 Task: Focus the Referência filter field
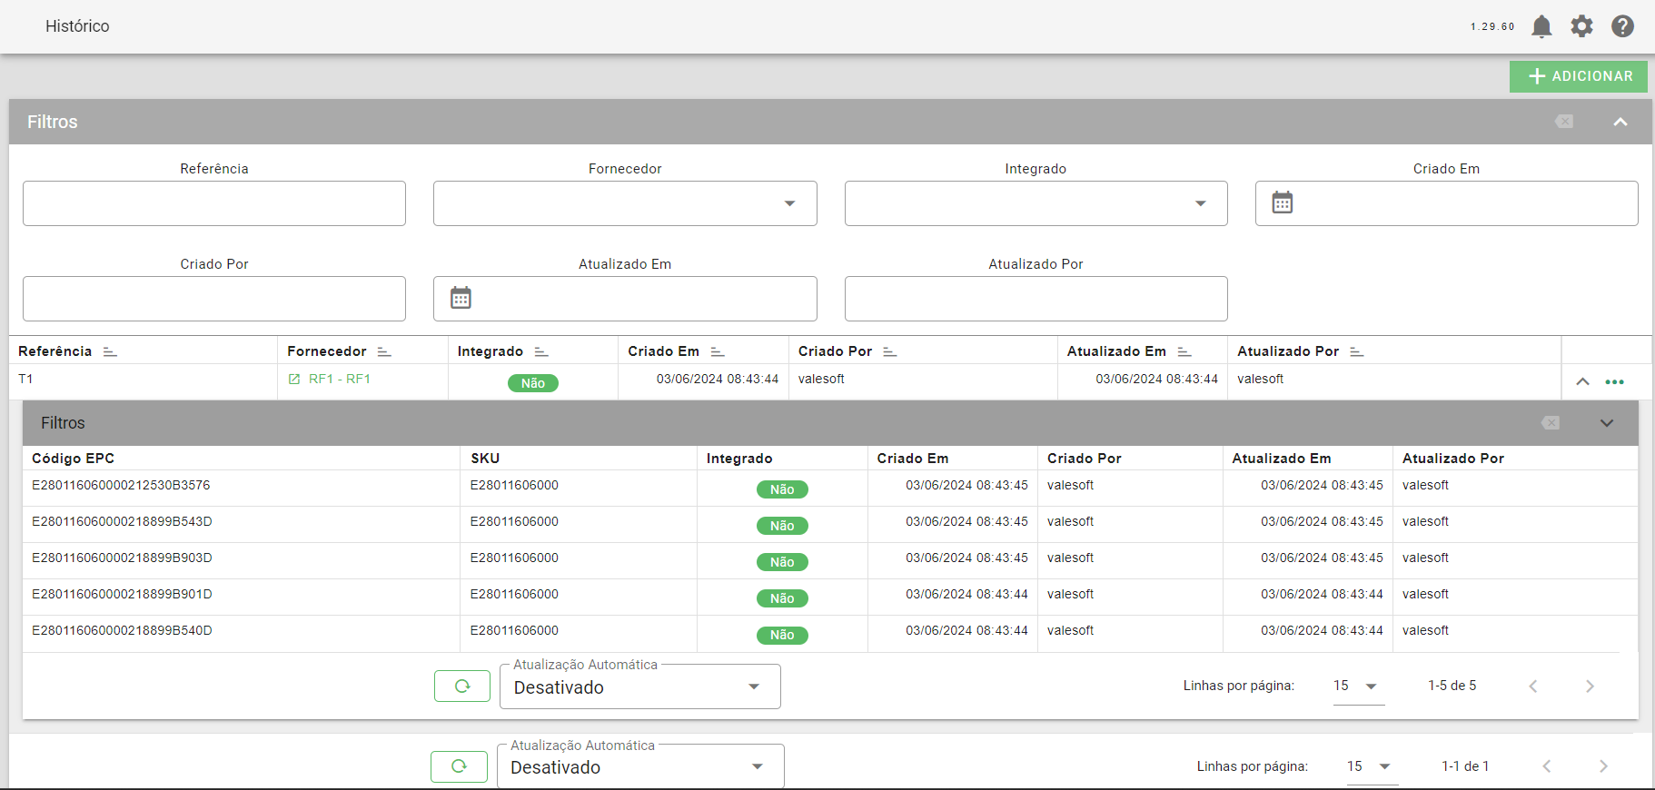tap(214, 203)
